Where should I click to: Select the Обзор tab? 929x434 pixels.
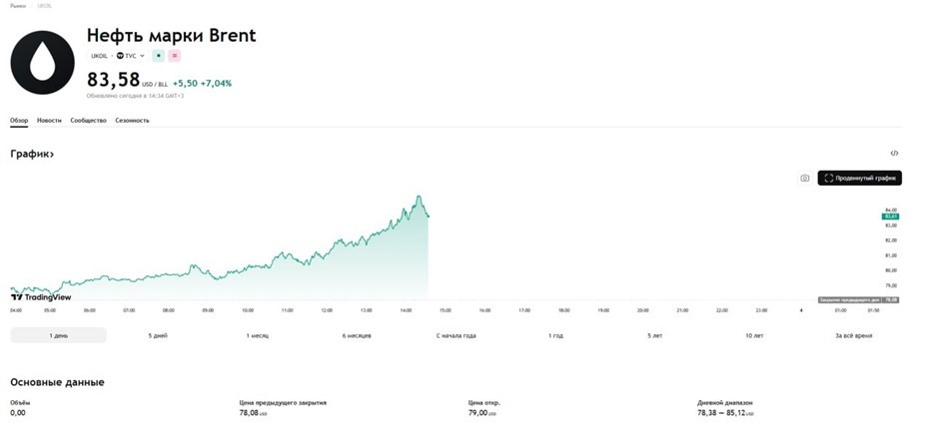[19, 120]
